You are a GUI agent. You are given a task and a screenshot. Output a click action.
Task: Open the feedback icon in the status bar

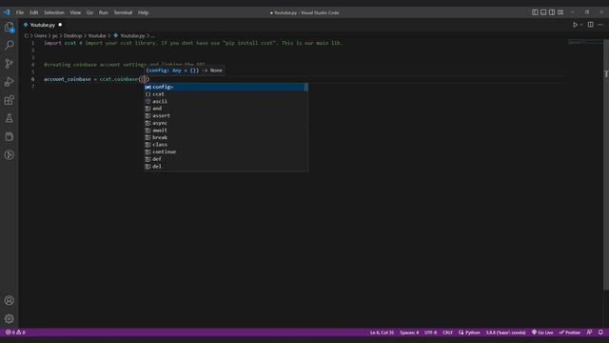point(590,333)
